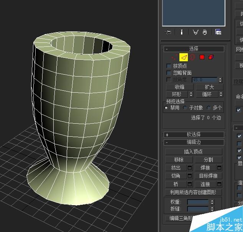Select the 子对象 preview radio button
The image size is (243, 232).
pos(185,108)
